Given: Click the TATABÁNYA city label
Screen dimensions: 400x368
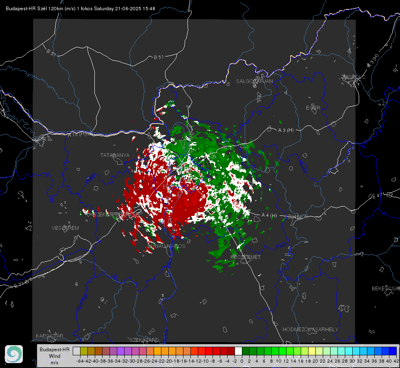Looking at the screenshot, I should [115, 155].
